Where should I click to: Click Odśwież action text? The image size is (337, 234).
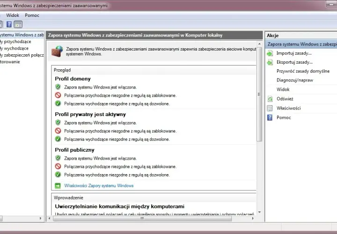coord(285,99)
